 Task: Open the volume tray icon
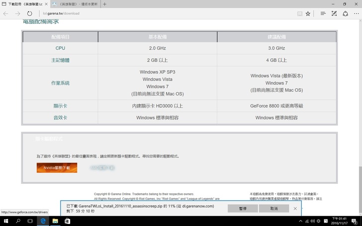click(x=313, y=221)
